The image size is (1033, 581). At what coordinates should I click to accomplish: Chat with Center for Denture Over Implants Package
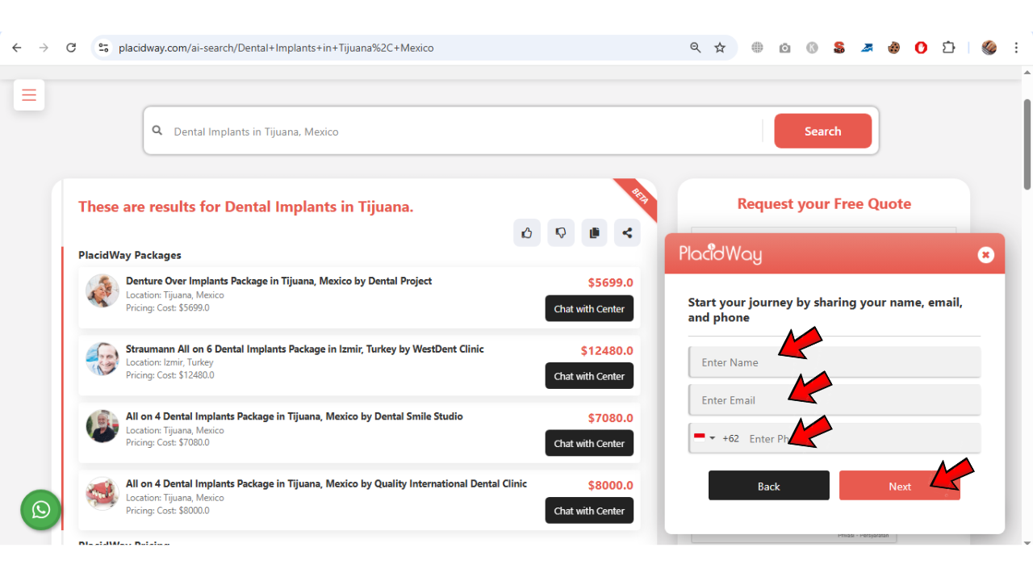click(589, 308)
